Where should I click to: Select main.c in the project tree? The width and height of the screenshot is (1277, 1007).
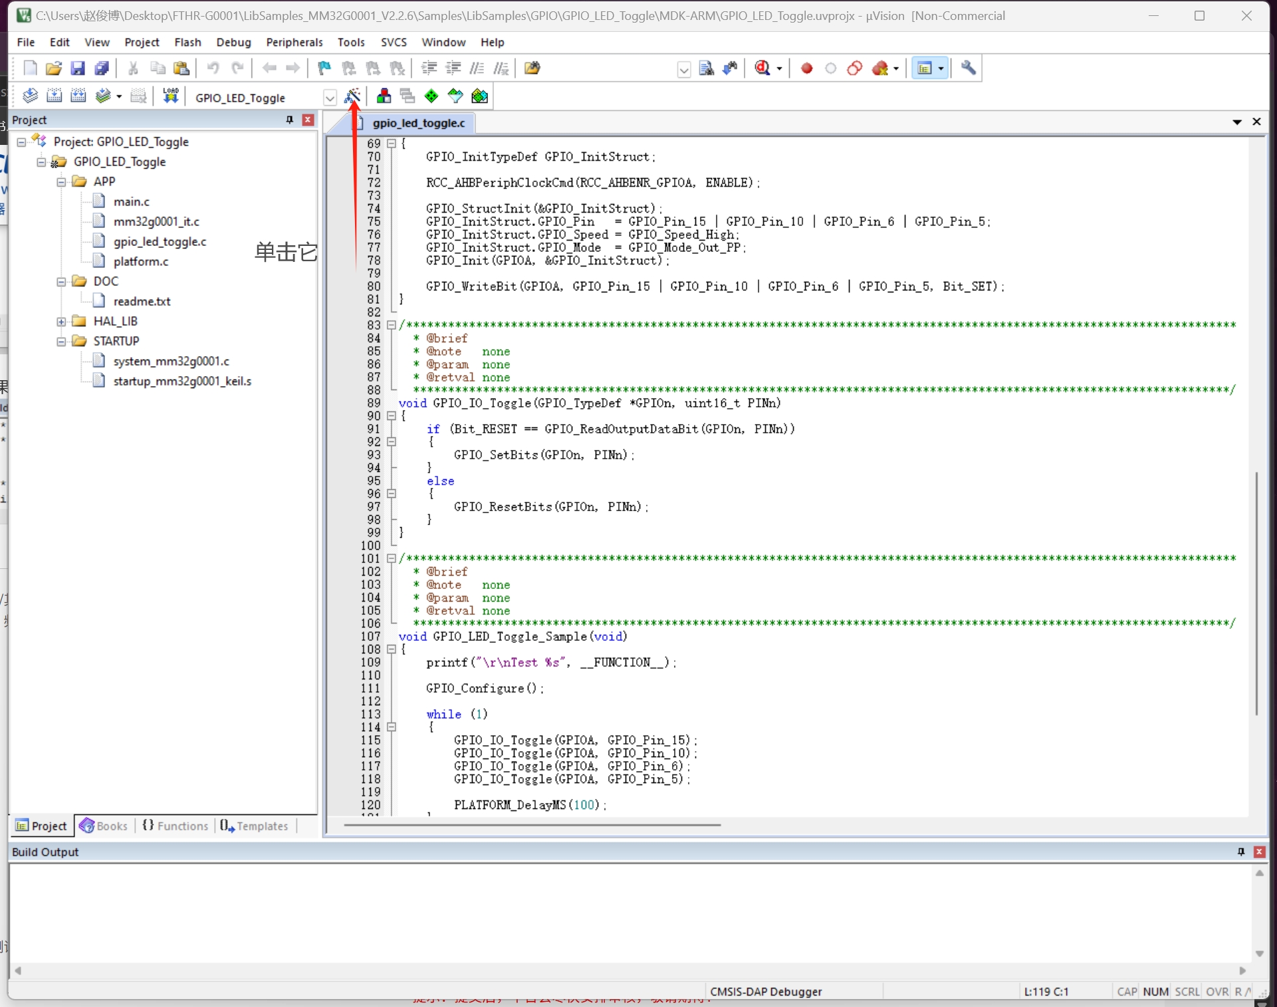click(x=131, y=201)
